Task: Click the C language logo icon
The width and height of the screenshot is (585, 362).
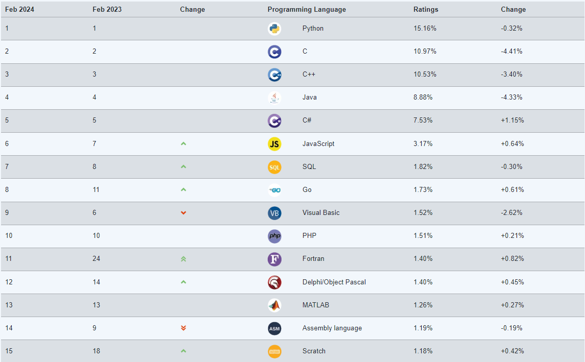Action: click(274, 52)
